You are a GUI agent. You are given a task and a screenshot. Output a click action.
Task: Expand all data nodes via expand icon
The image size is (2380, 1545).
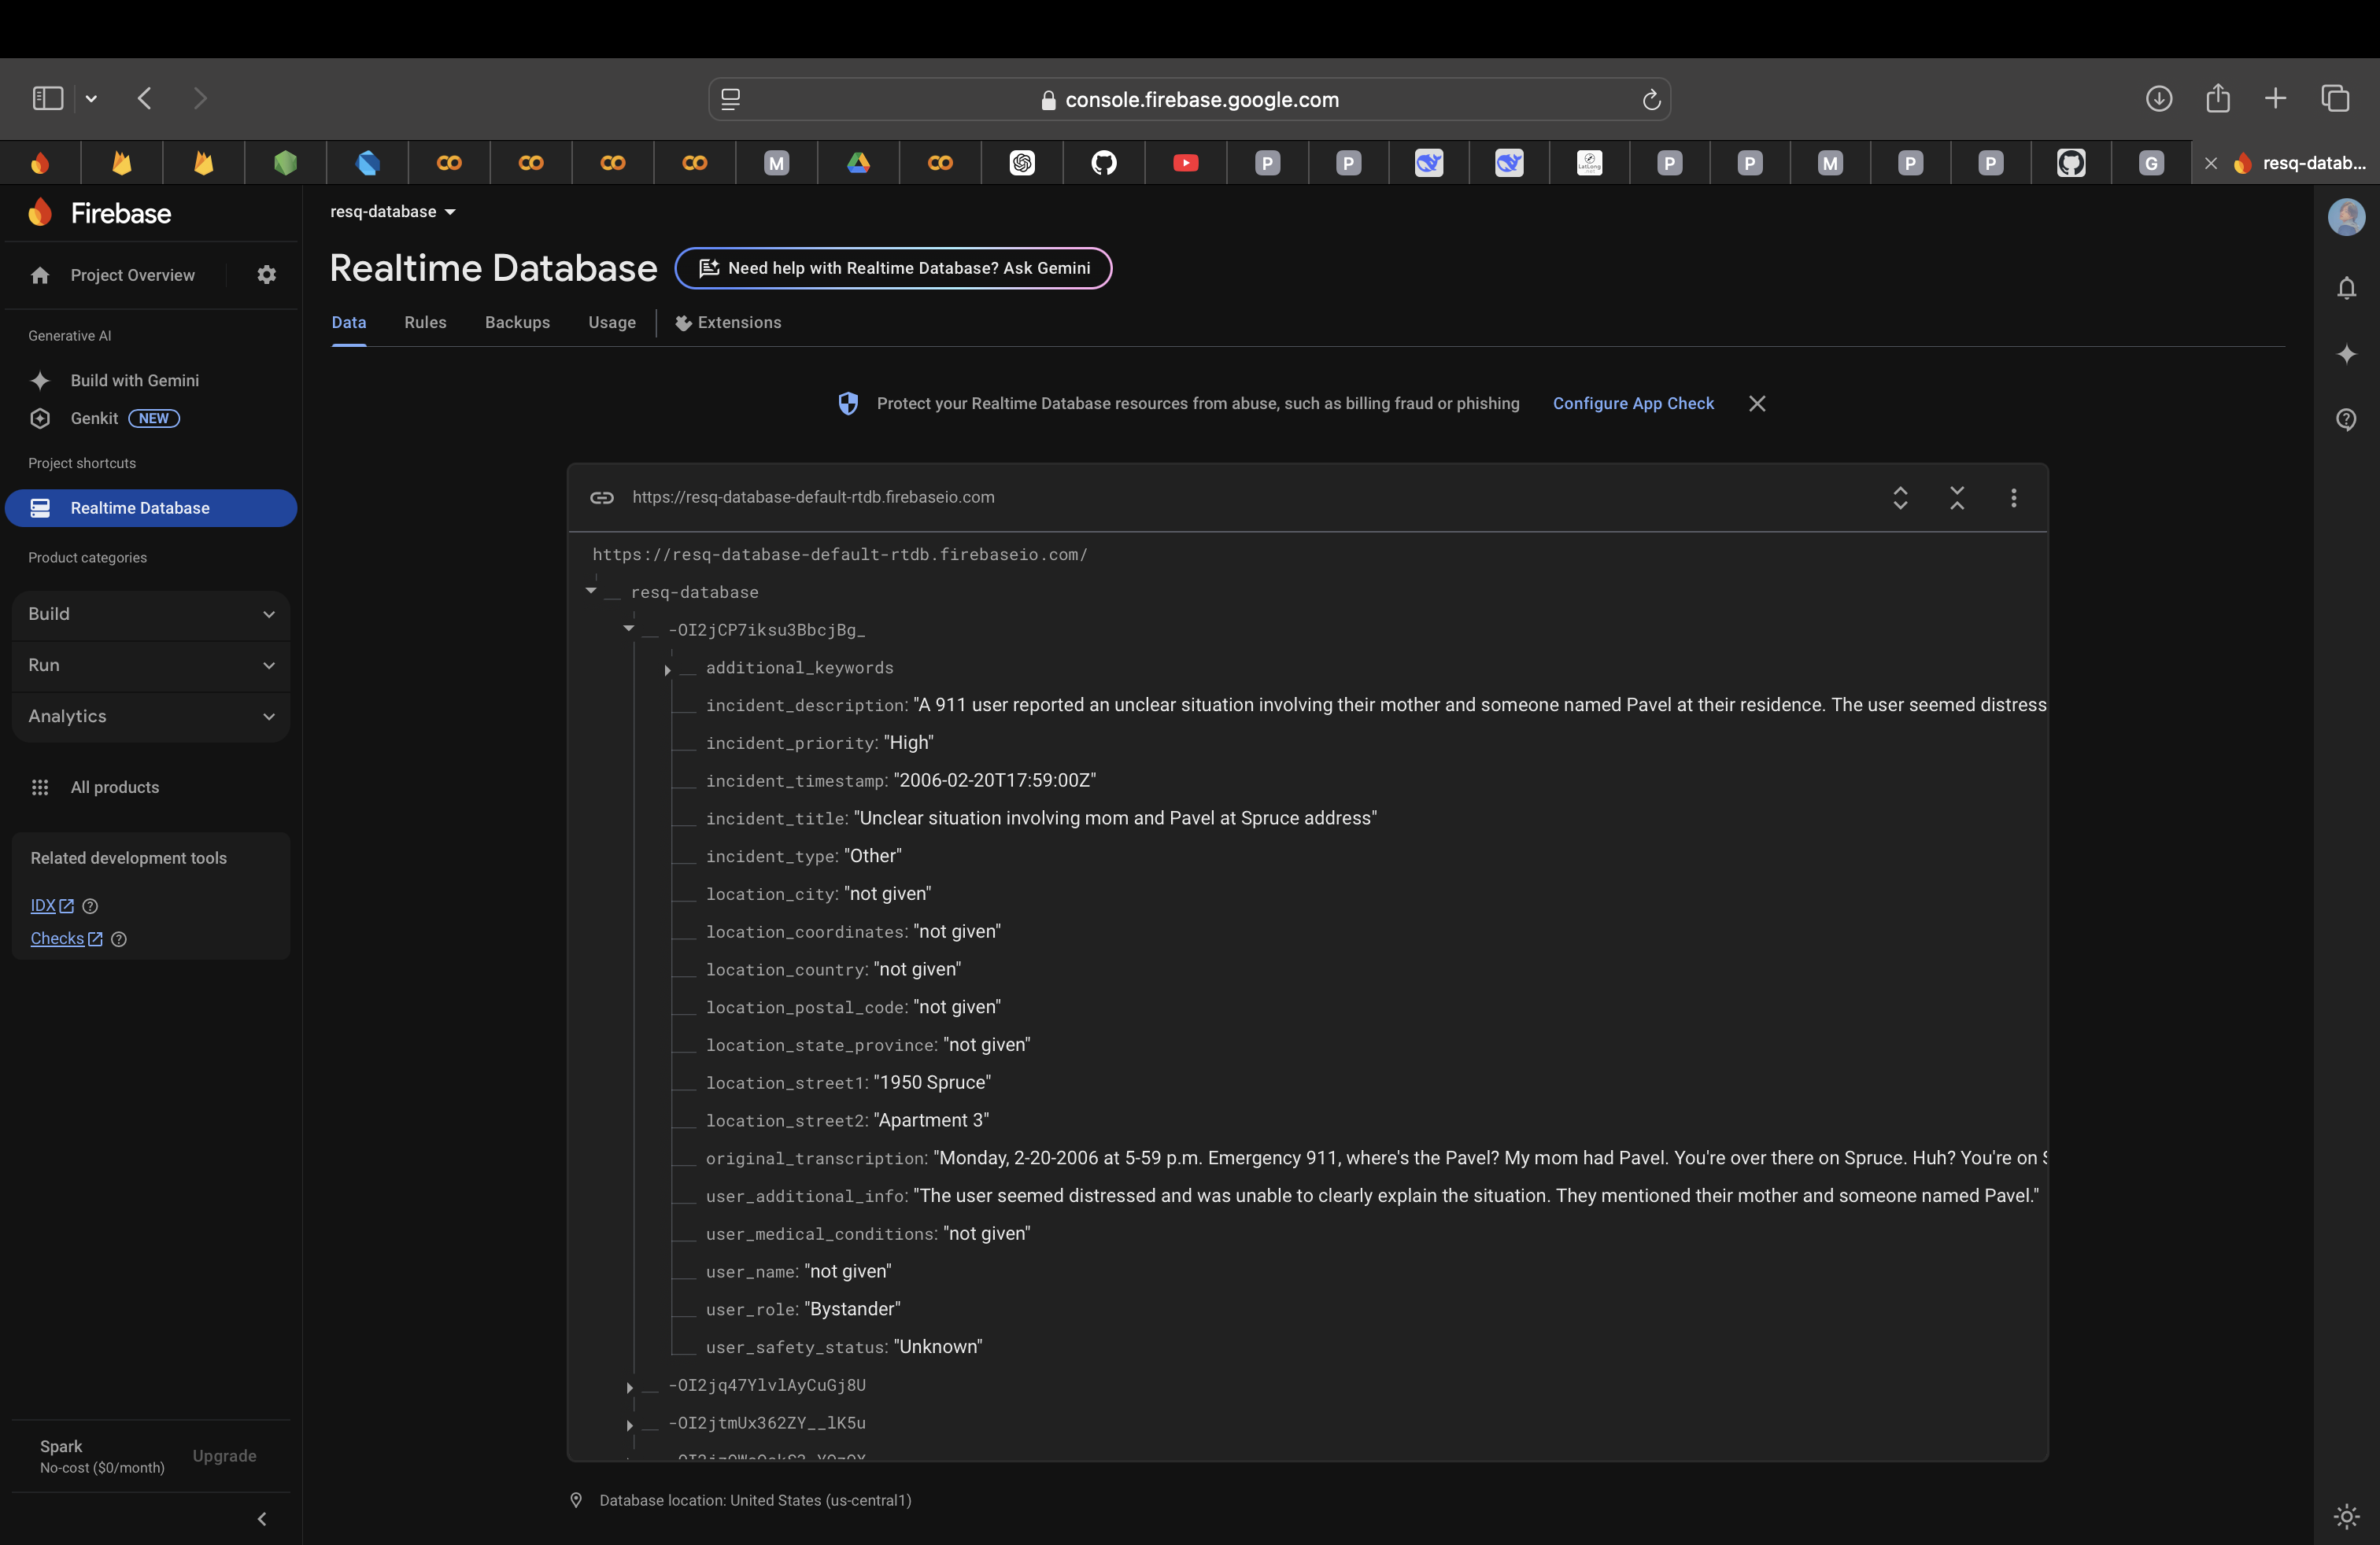point(1900,496)
